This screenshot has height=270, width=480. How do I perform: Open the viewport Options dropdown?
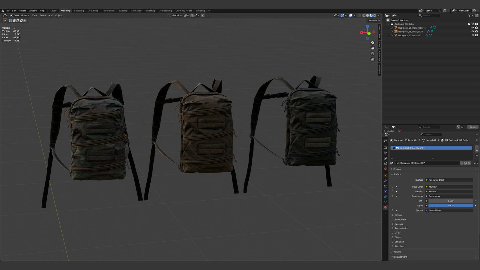click(374, 20)
